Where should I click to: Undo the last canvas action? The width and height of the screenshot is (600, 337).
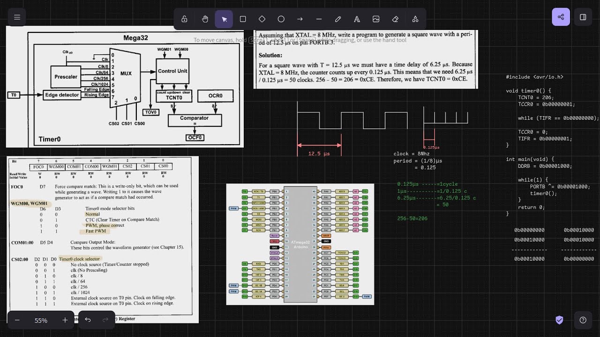pos(88,320)
